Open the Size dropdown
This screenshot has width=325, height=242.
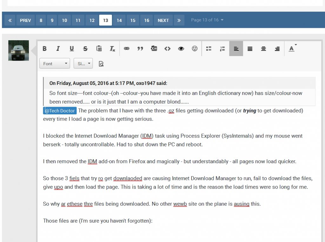(83, 63)
